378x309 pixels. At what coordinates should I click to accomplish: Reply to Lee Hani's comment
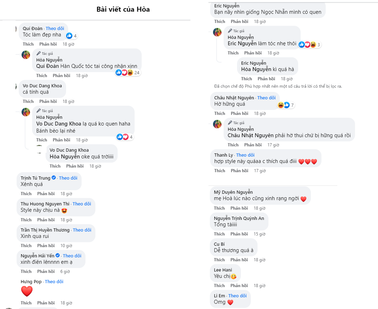click(239, 285)
